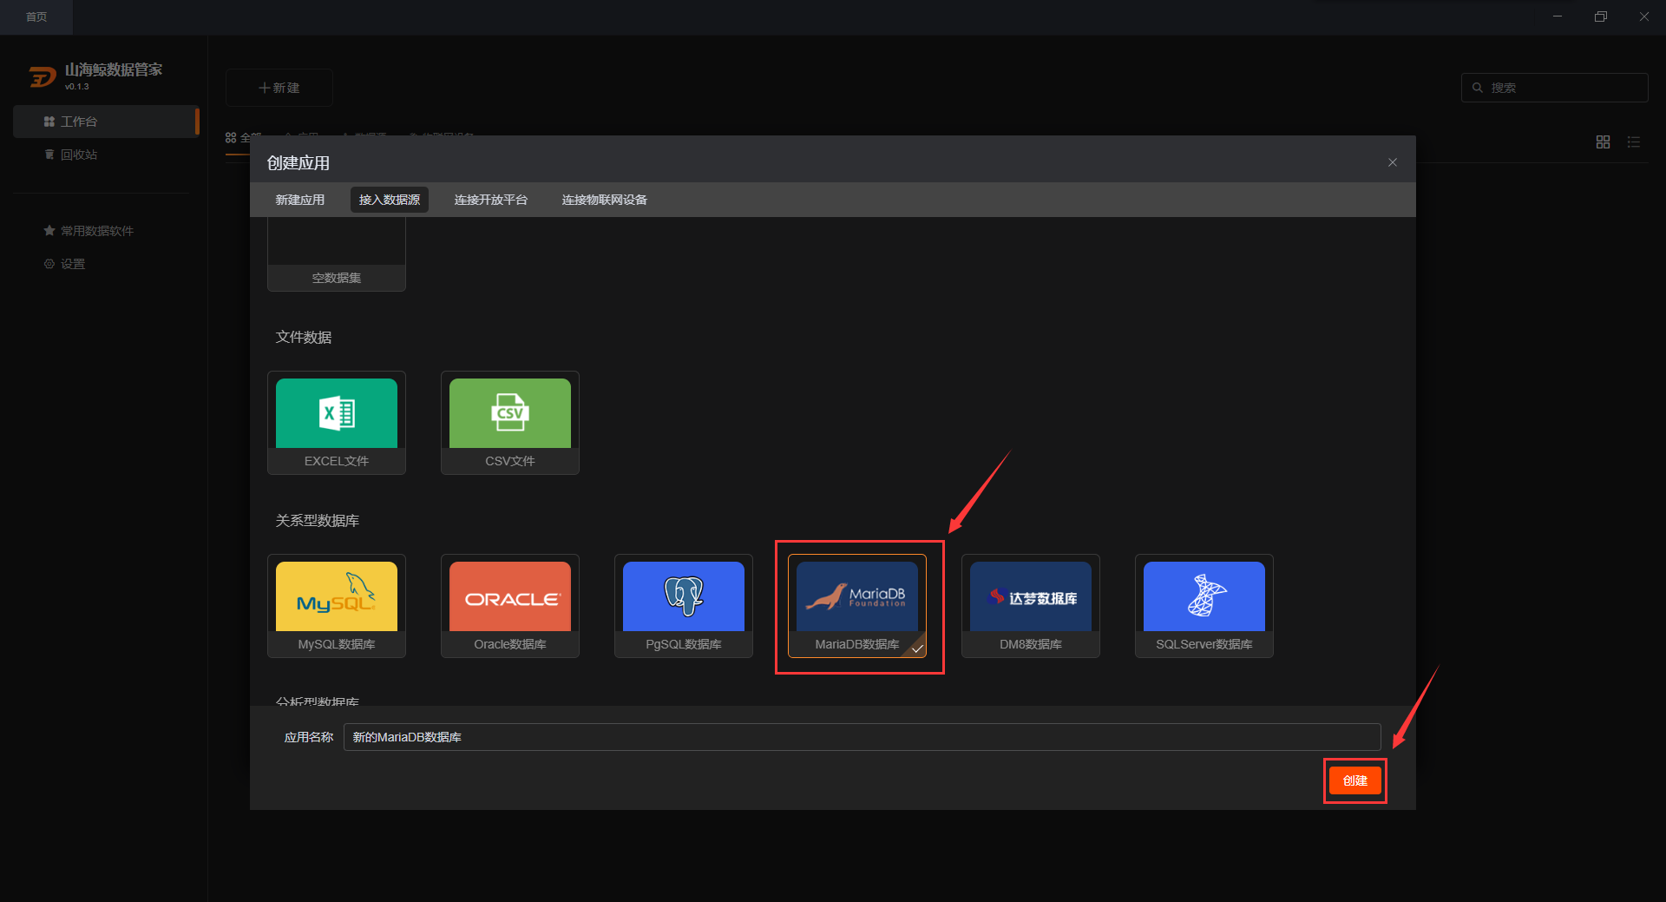Select the empty dataset card 空数据集
Viewport: 1666px width, 902px height.
pos(337,254)
